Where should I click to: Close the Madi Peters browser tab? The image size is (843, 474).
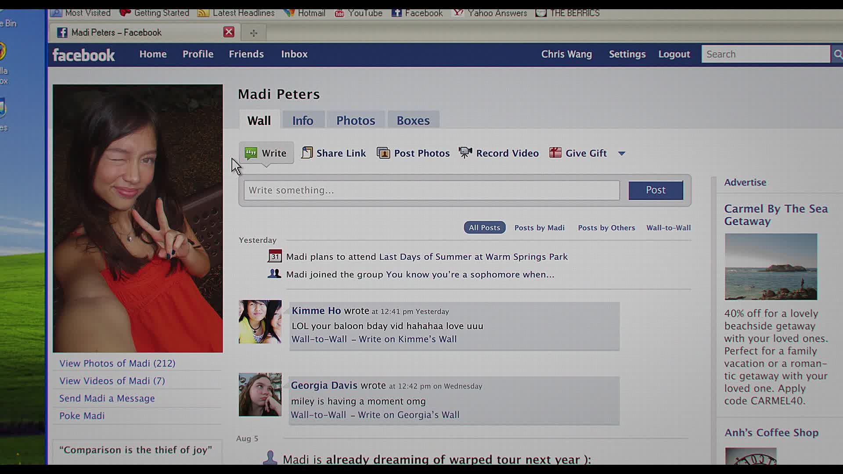pyautogui.click(x=229, y=32)
